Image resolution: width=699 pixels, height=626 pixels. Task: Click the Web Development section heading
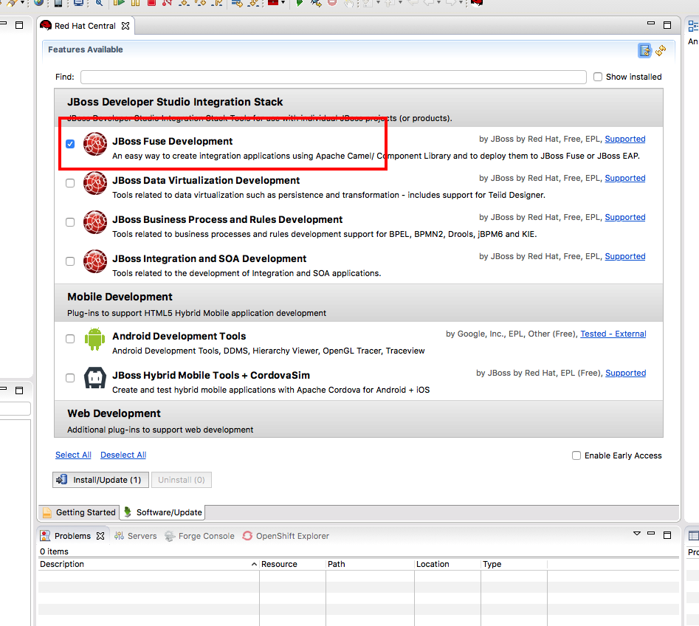114,413
